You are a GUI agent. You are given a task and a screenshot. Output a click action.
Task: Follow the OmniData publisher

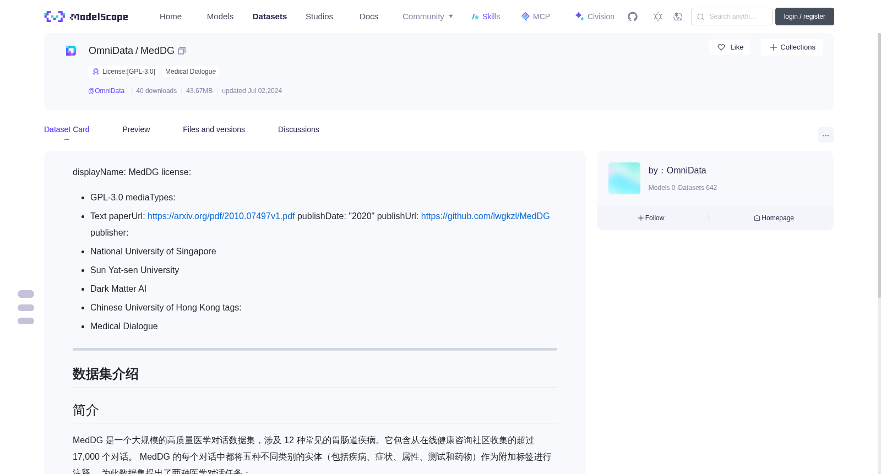coord(651,218)
